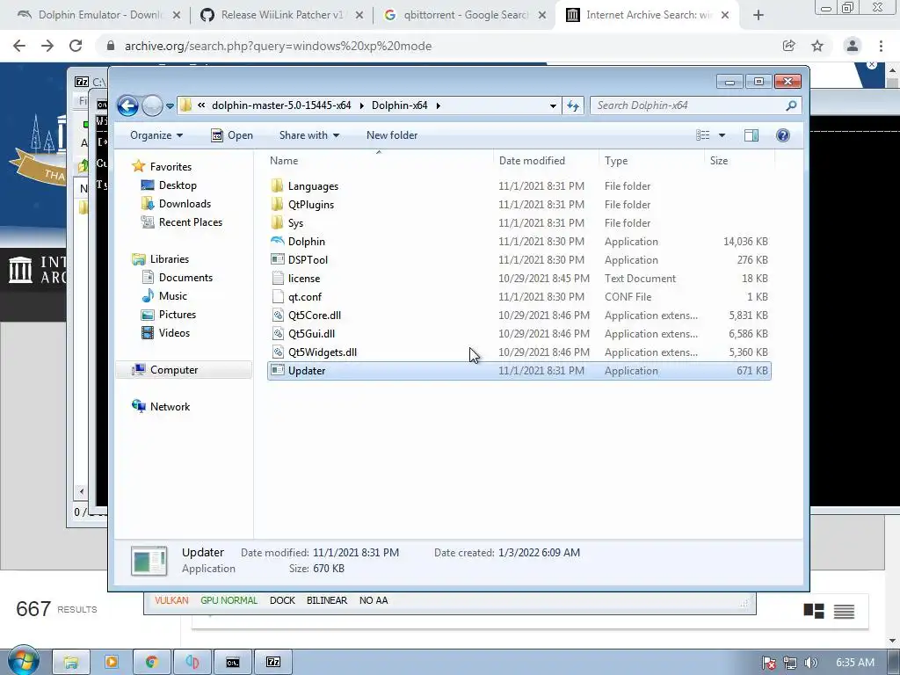The width and height of the screenshot is (900, 675).
Task: Share this page icon in Chrome
Action: pyautogui.click(x=788, y=46)
